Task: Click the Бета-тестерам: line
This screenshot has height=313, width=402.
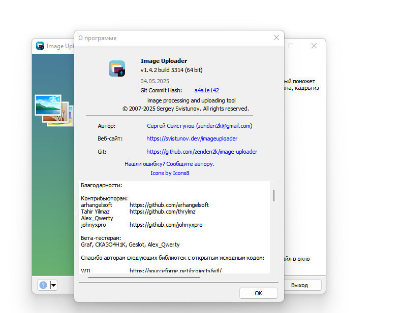Action: (x=101, y=238)
